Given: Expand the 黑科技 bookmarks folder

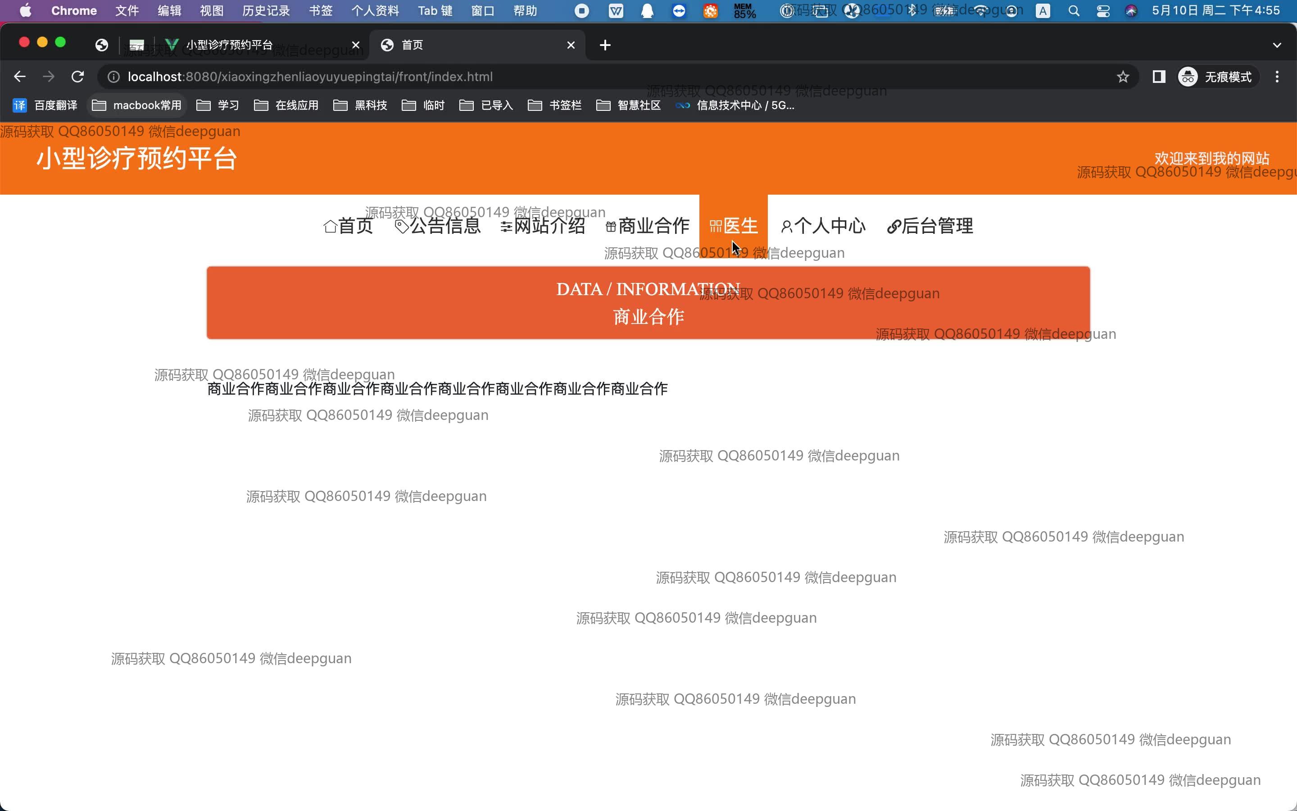Looking at the screenshot, I should click(361, 105).
